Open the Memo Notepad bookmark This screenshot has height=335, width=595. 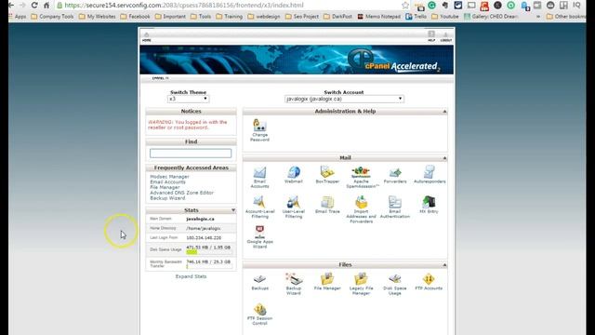378,17
